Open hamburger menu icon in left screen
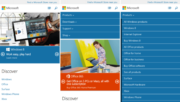Screen dimensions: 180x102 coord(49,8)
